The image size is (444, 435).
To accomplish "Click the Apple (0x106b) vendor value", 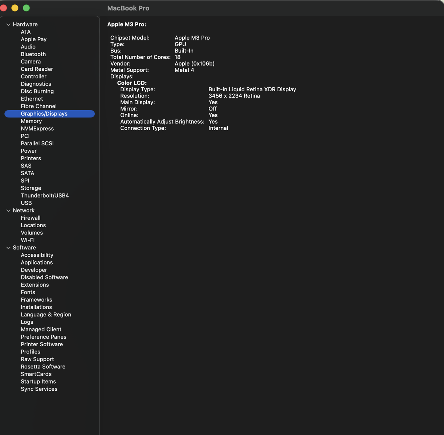I will [195, 63].
